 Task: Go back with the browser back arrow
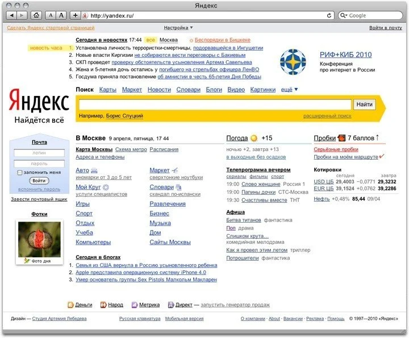click(x=11, y=15)
